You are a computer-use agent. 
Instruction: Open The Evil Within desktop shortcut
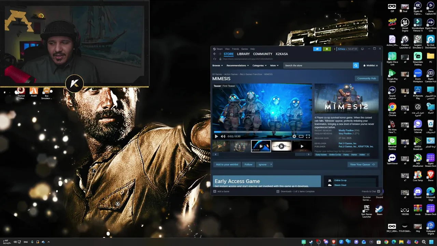point(21,93)
